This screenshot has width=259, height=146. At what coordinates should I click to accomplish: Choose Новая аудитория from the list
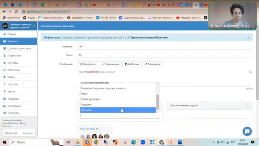[118, 99]
